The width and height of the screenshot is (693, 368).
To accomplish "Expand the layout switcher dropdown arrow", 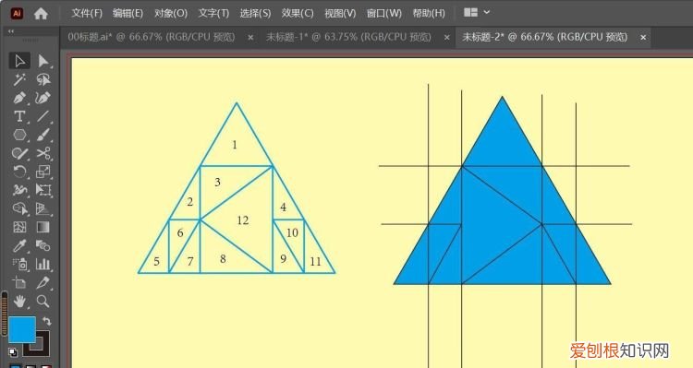I will pyautogui.click(x=487, y=12).
